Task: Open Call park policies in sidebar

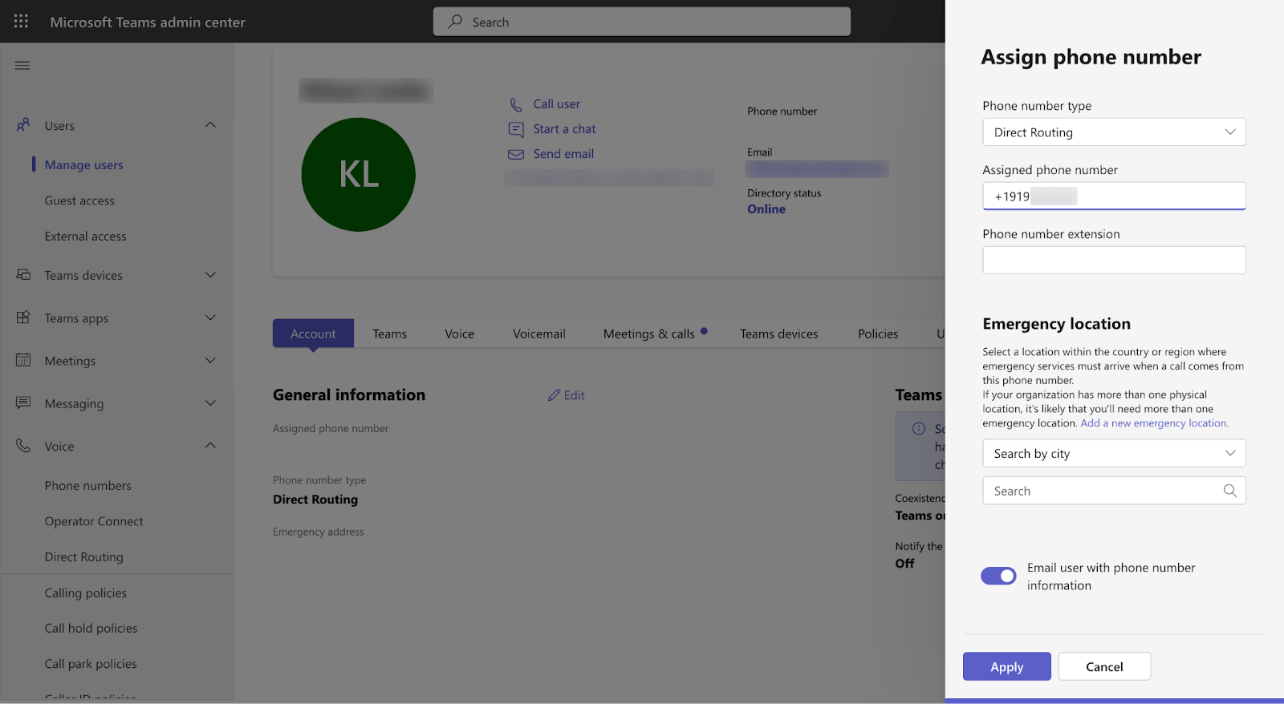Action: pos(91,664)
